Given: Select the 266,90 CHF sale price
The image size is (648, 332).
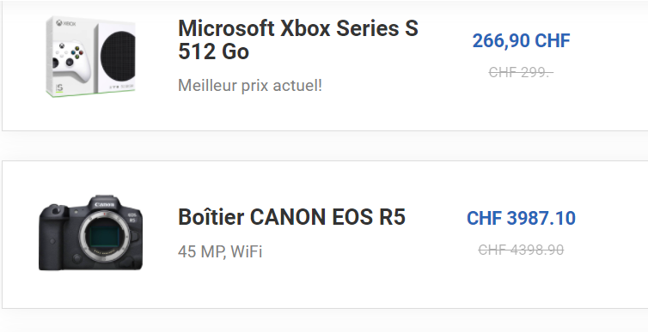Looking at the screenshot, I should [x=521, y=41].
